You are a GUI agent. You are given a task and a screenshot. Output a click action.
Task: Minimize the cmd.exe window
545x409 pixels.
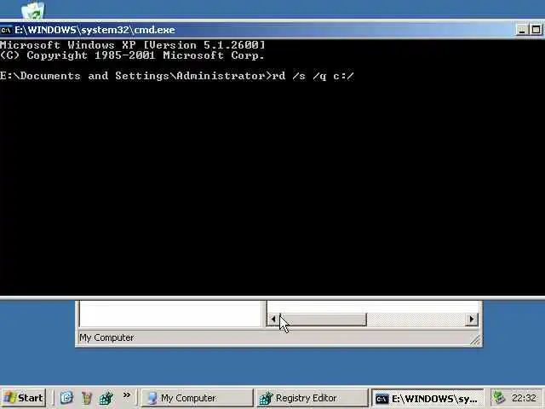click(521, 30)
